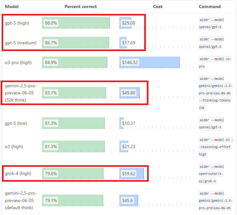Image resolution: width=237 pixels, height=215 pixels.
Task: Click the 86.7% percent label
Action: tap(51, 43)
